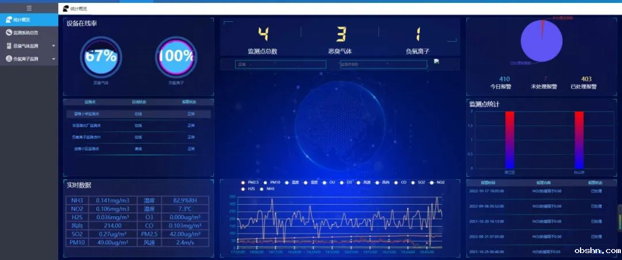Click the 恶臭气体监测 sidebar icon
Screen dimensions: 622x260
(x=9, y=46)
